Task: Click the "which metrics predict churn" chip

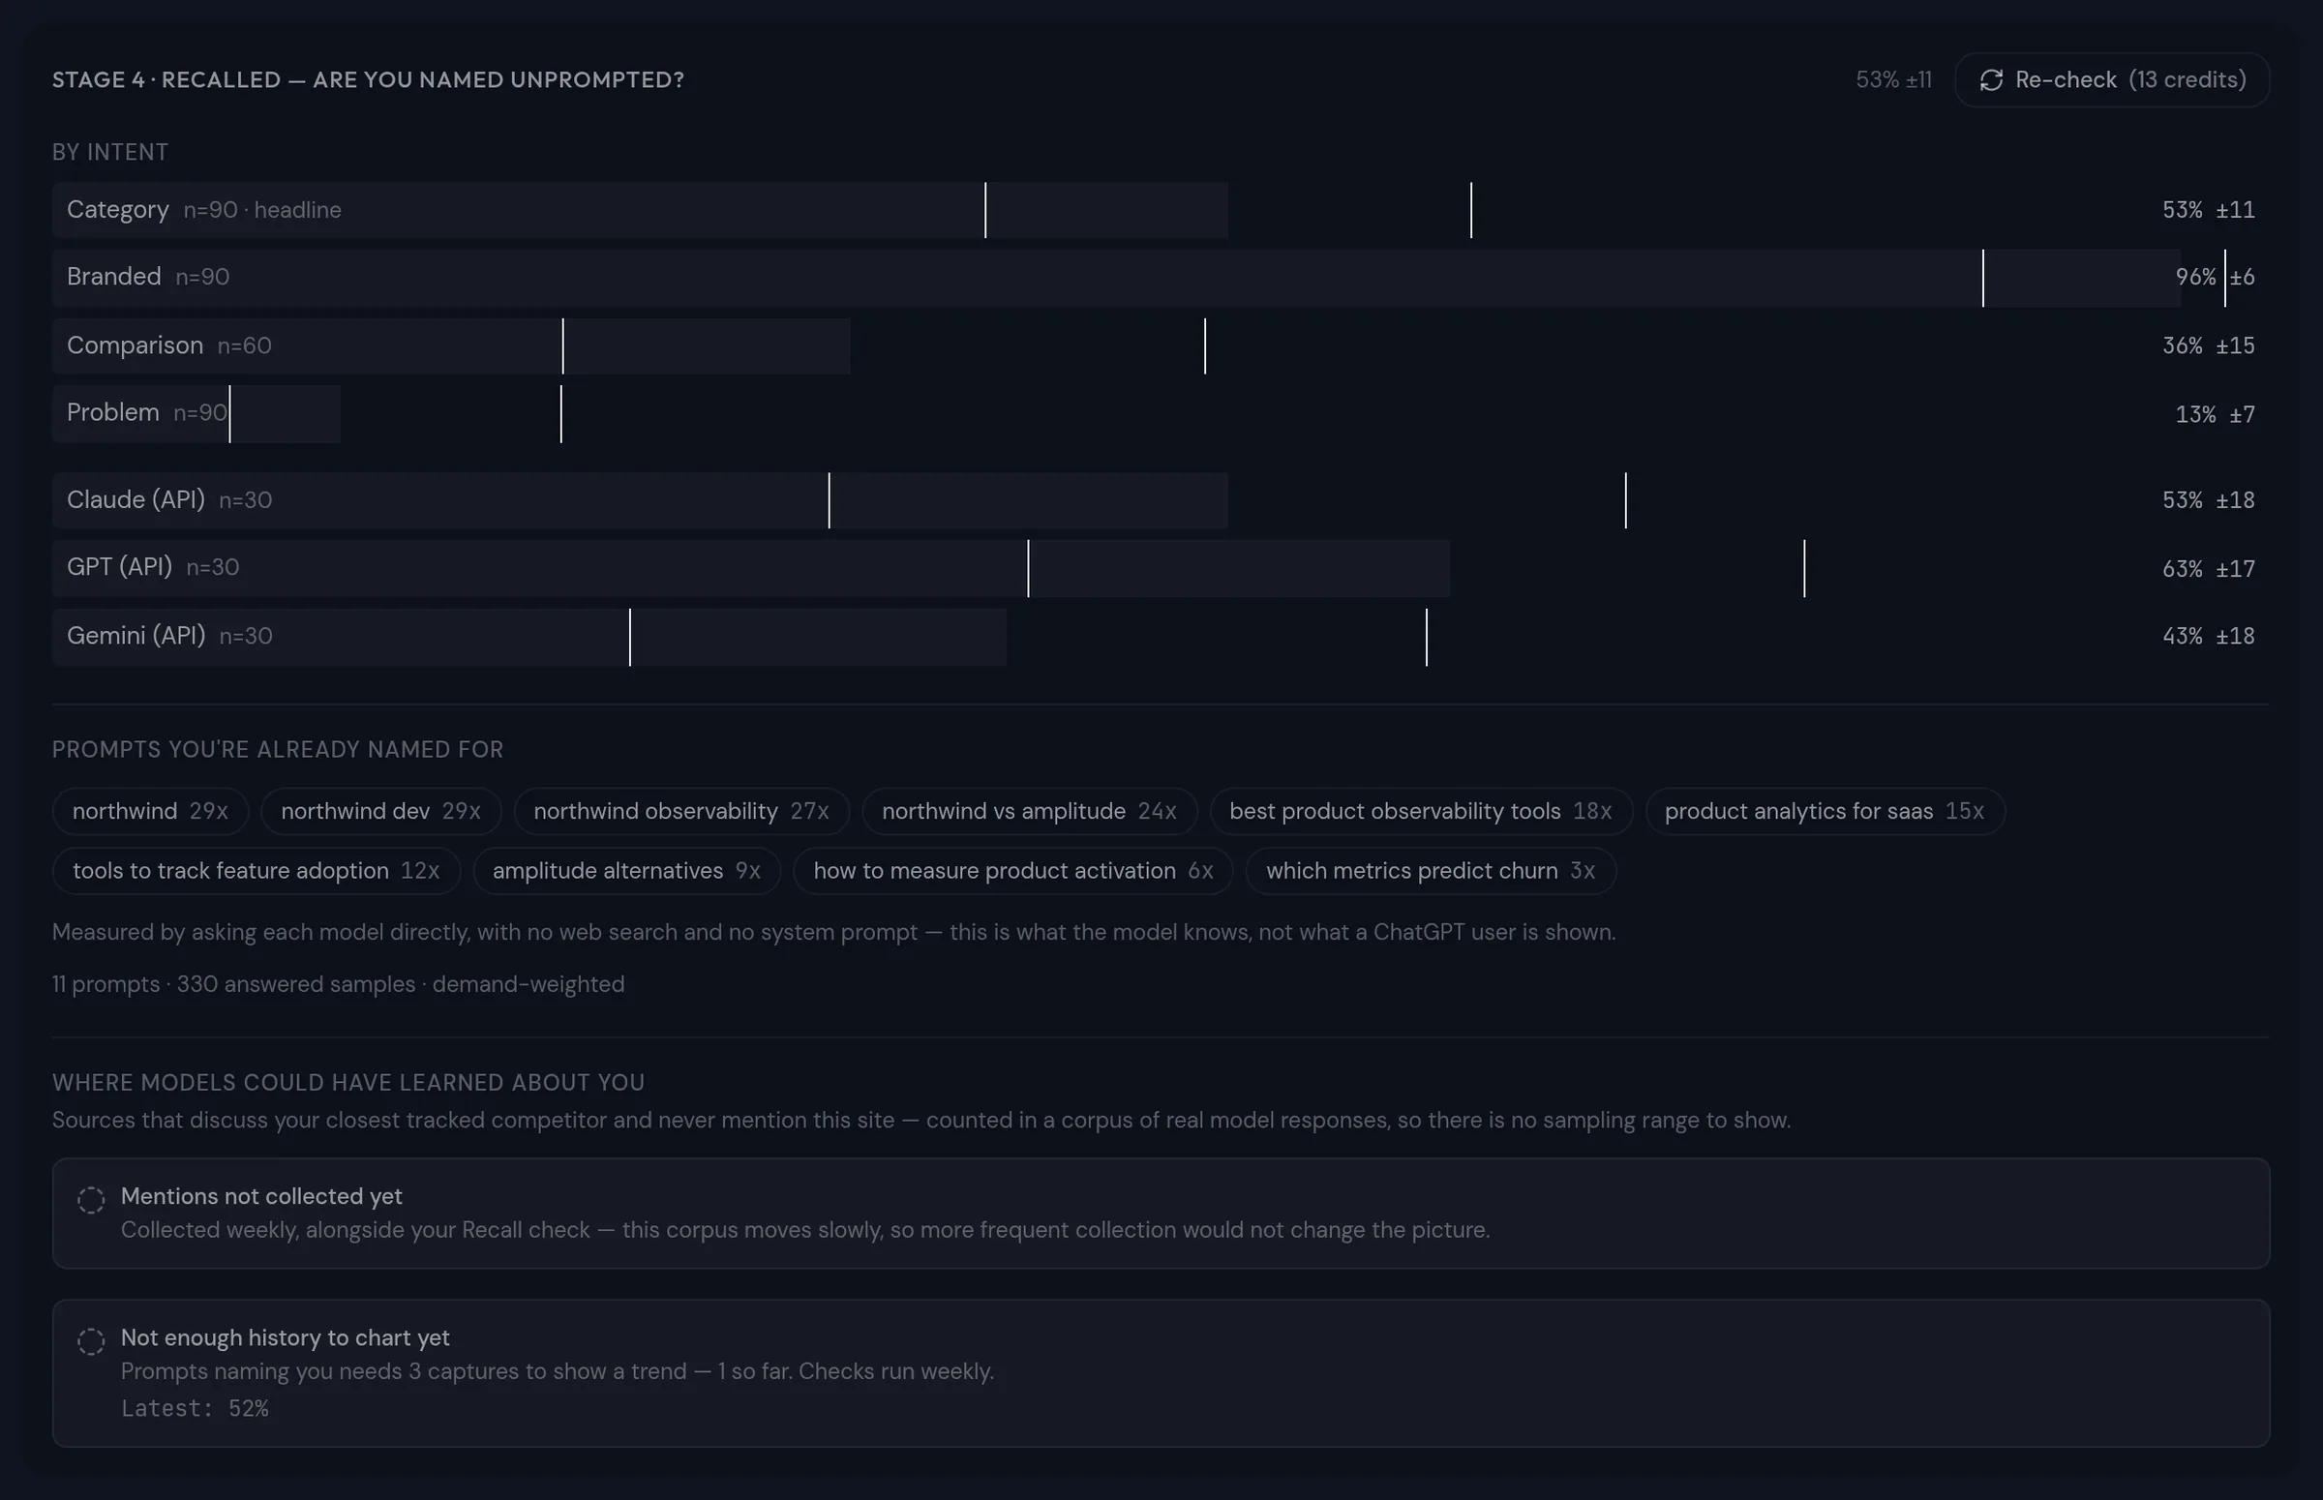Action: point(1431,871)
